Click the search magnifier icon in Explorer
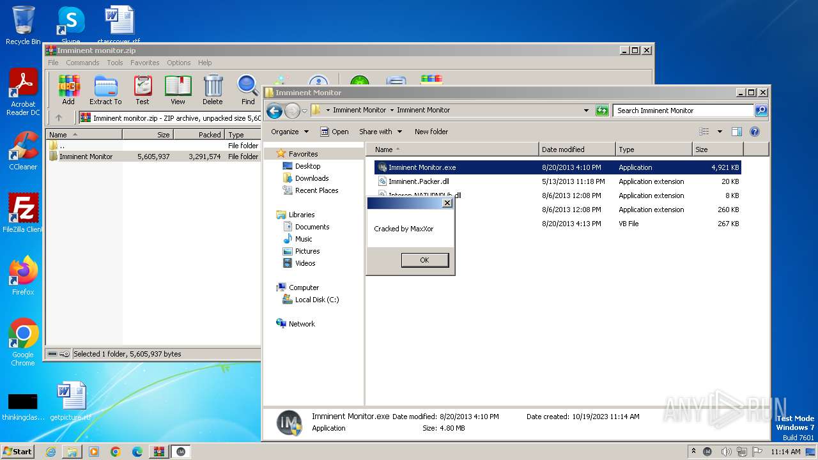This screenshot has height=460, width=818. tap(760, 111)
